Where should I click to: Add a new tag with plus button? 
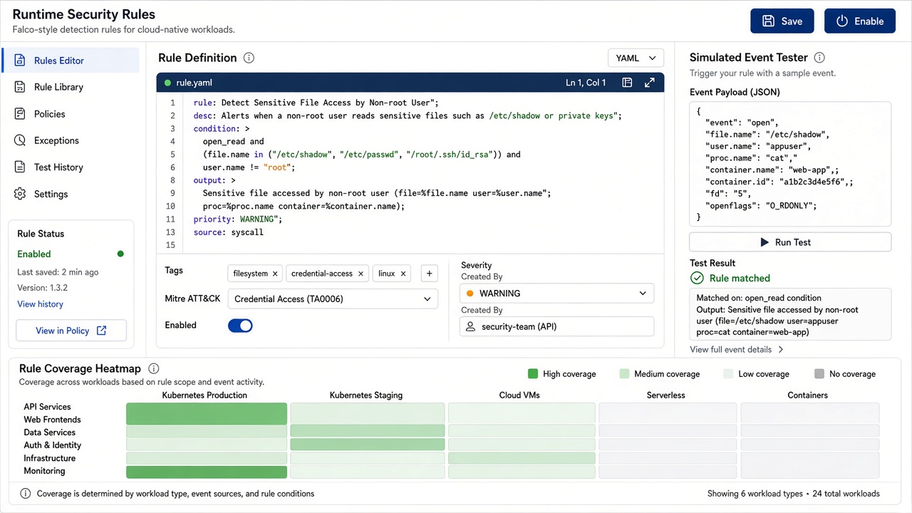click(429, 273)
